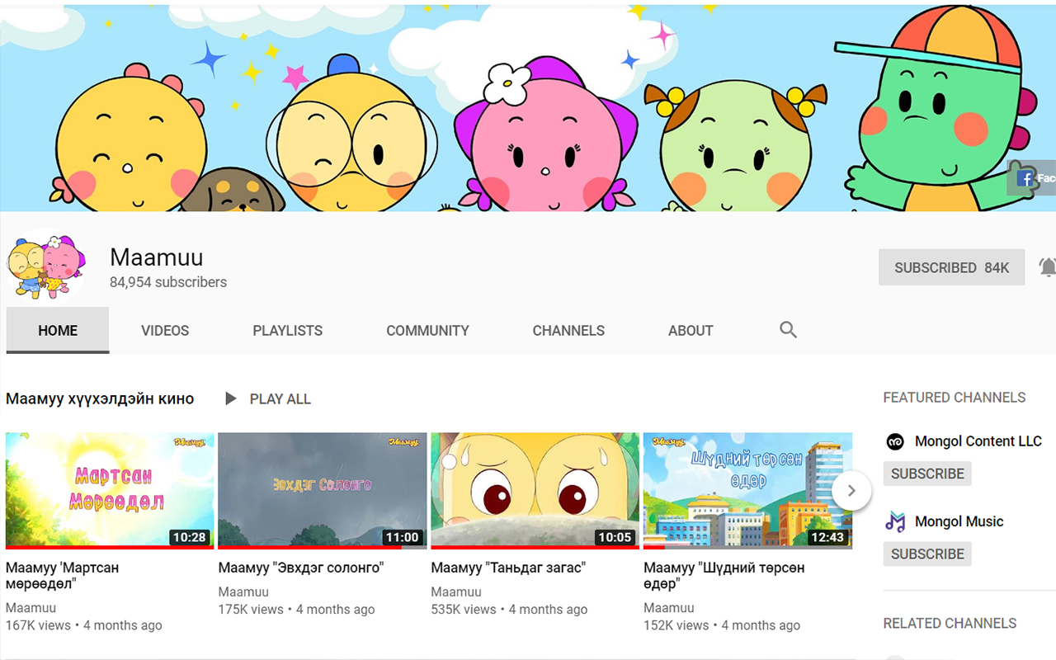Open the Шүдний төрсөн өдөр video thumbnail
This screenshot has height=660, width=1056.
pos(747,491)
